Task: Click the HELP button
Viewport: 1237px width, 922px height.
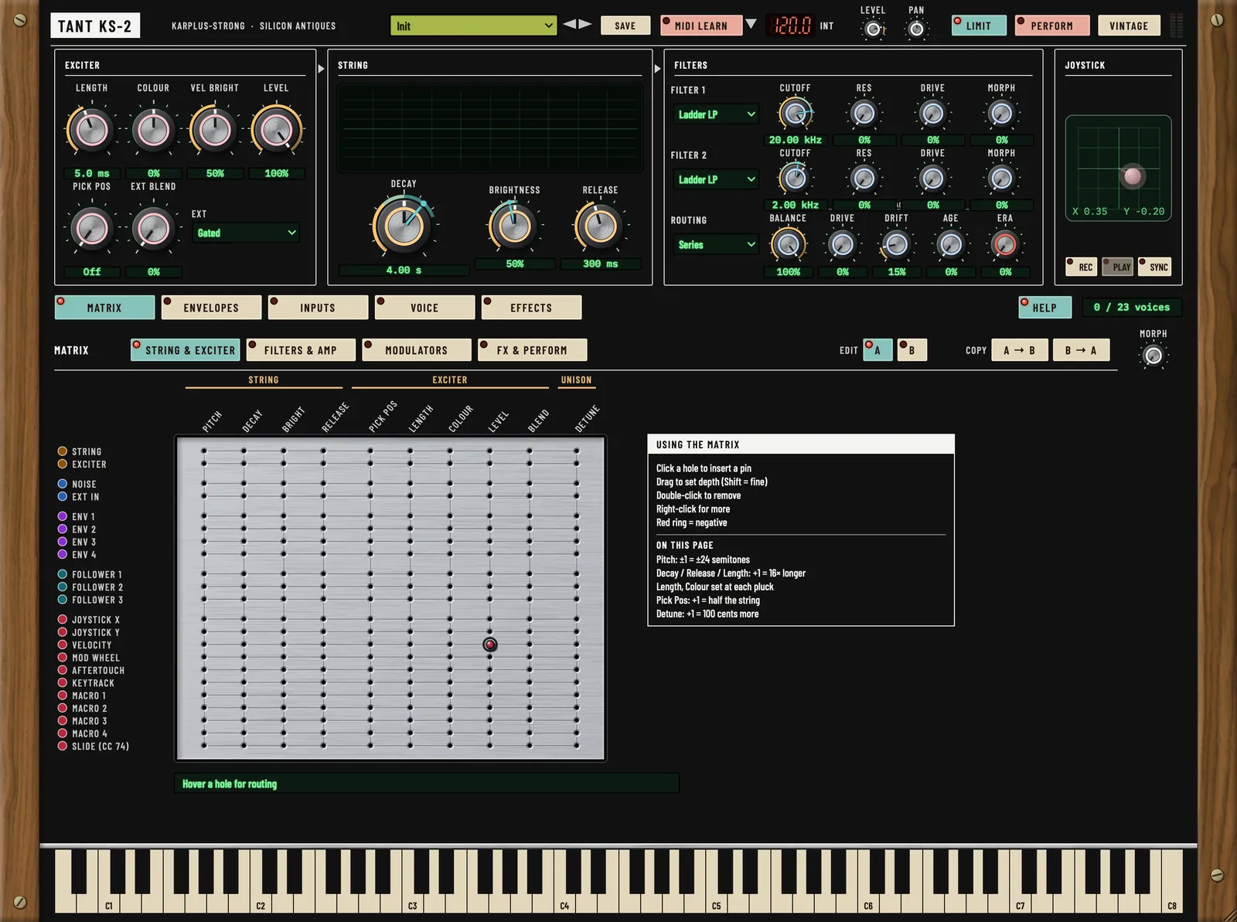Action: click(1044, 308)
